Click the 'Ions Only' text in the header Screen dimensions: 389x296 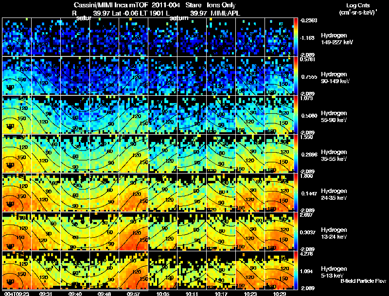coord(221,5)
